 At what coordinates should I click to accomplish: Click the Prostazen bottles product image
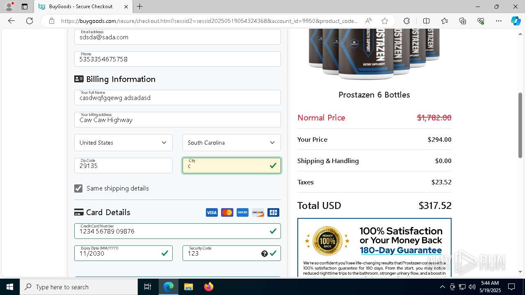coord(374,54)
